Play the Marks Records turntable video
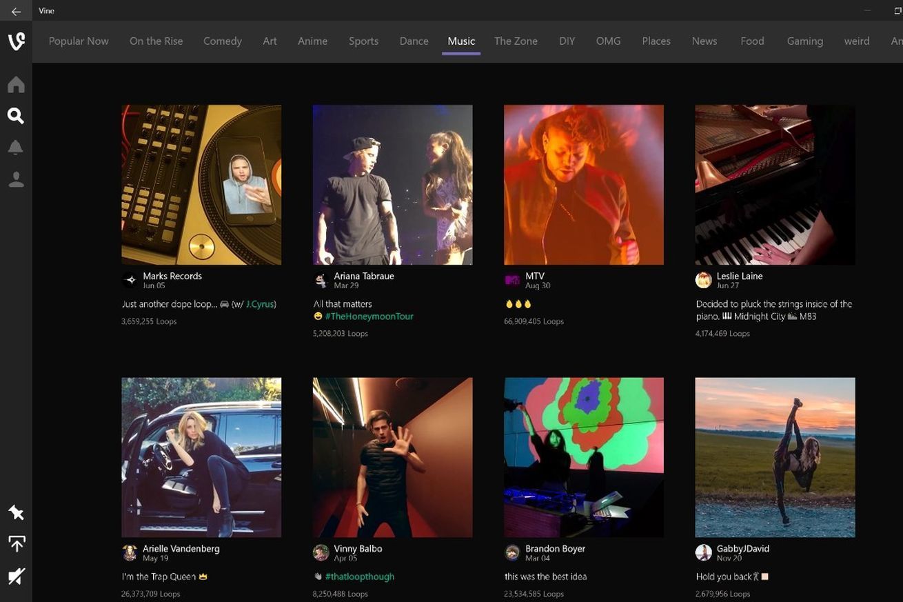This screenshot has height=602, width=903. click(x=201, y=185)
